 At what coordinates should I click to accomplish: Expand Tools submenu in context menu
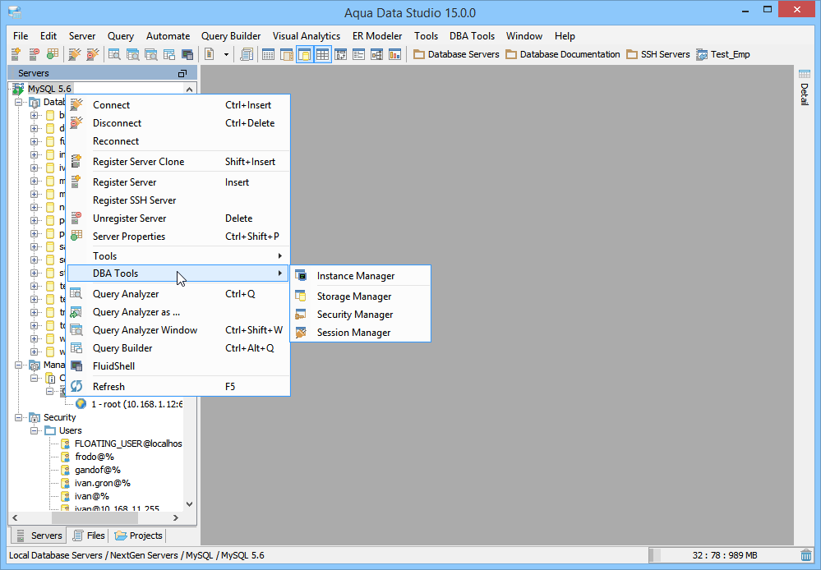click(x=178, y=256)
